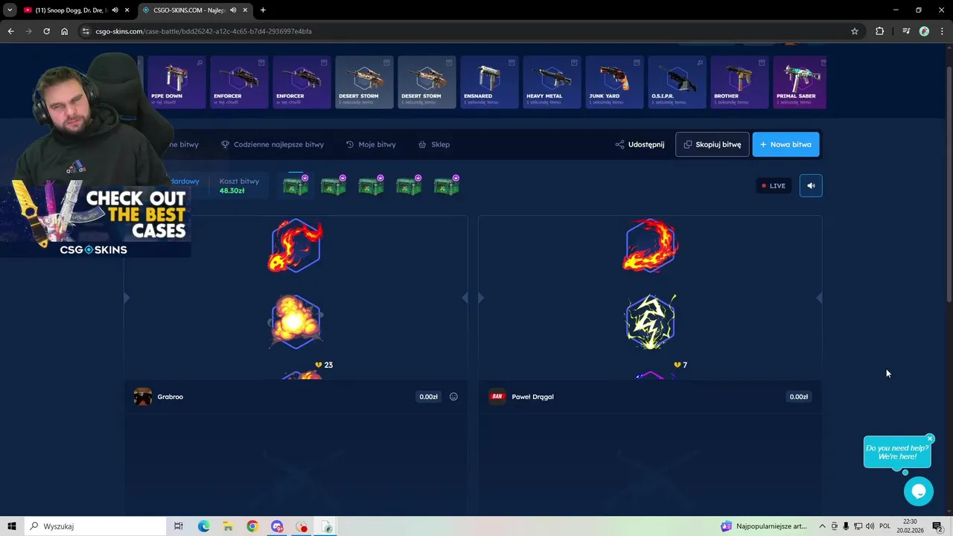Select the active green case with blue underline
Image resolution: width=953 pixels, height=536 pixels.
pyautogui.click(x=296, y=185)
